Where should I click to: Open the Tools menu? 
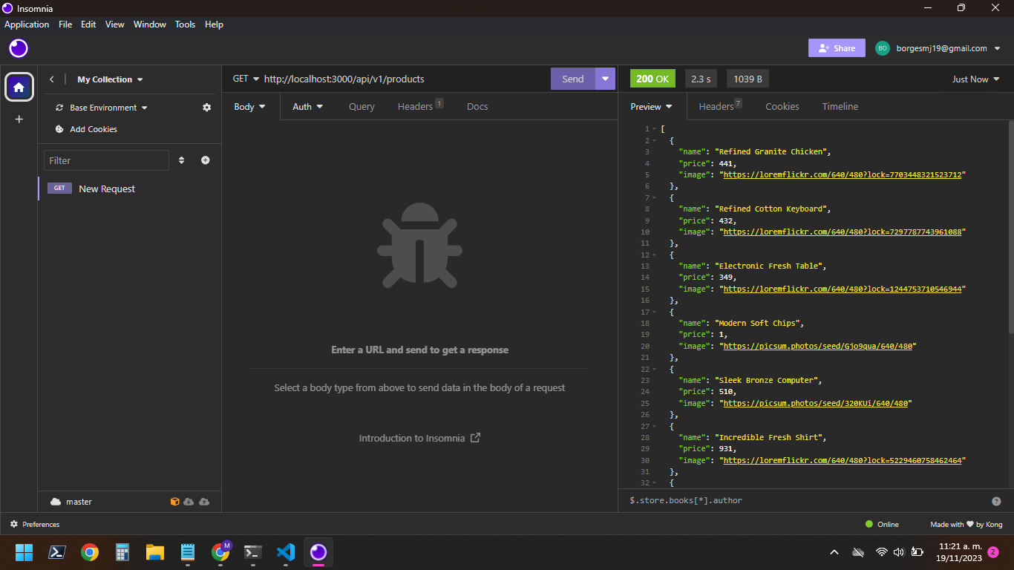point(185,24)
